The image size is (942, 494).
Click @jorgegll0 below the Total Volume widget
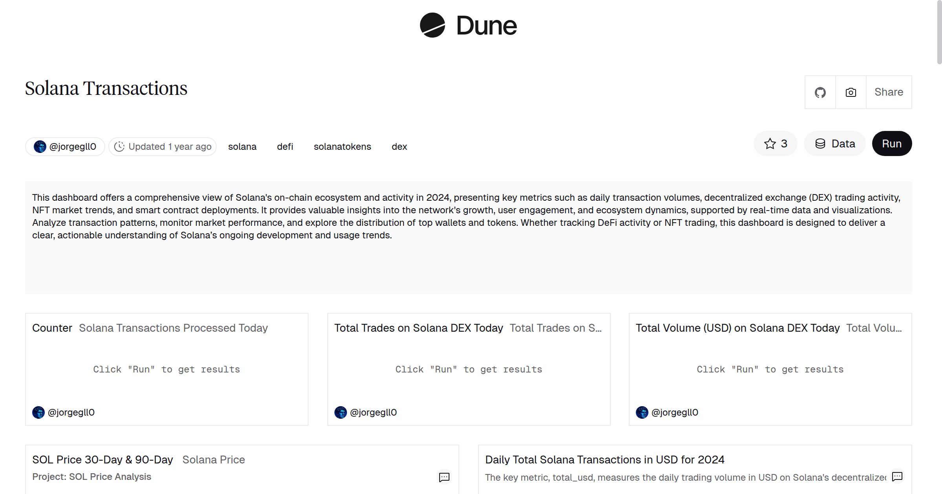pos(675,412)
